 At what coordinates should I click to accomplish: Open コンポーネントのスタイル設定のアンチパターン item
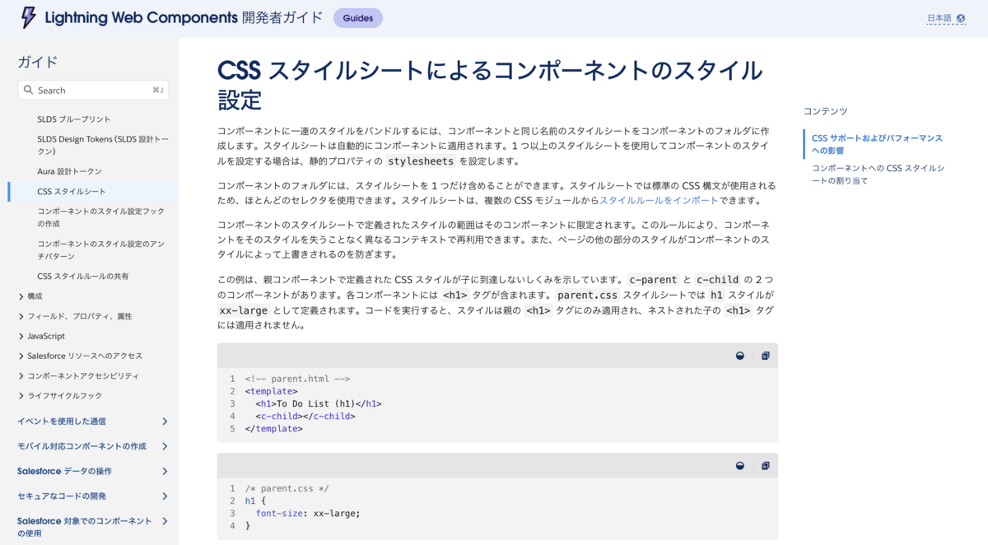[101, 250]
